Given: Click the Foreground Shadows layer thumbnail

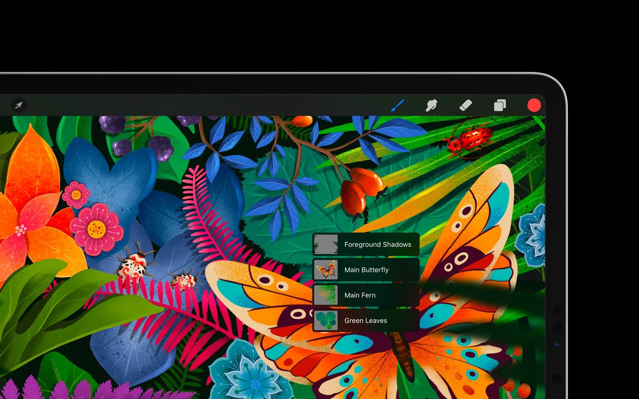Looking at the screenshot, I should (326, 244).
